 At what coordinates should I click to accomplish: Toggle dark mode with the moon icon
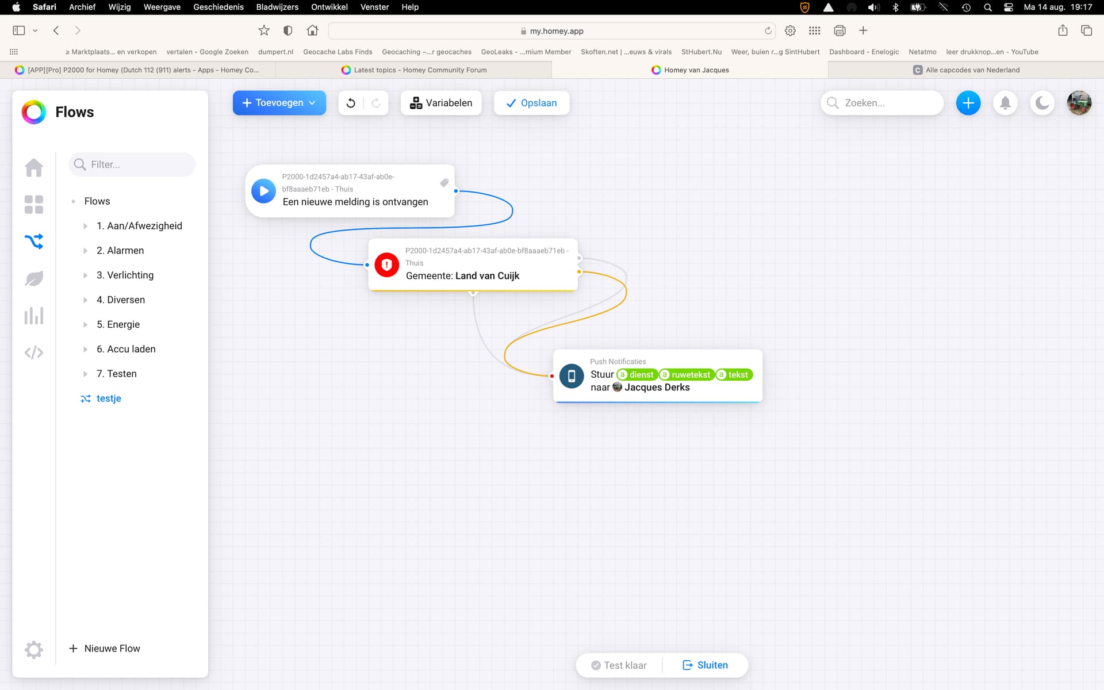[x=1042, y=103]
